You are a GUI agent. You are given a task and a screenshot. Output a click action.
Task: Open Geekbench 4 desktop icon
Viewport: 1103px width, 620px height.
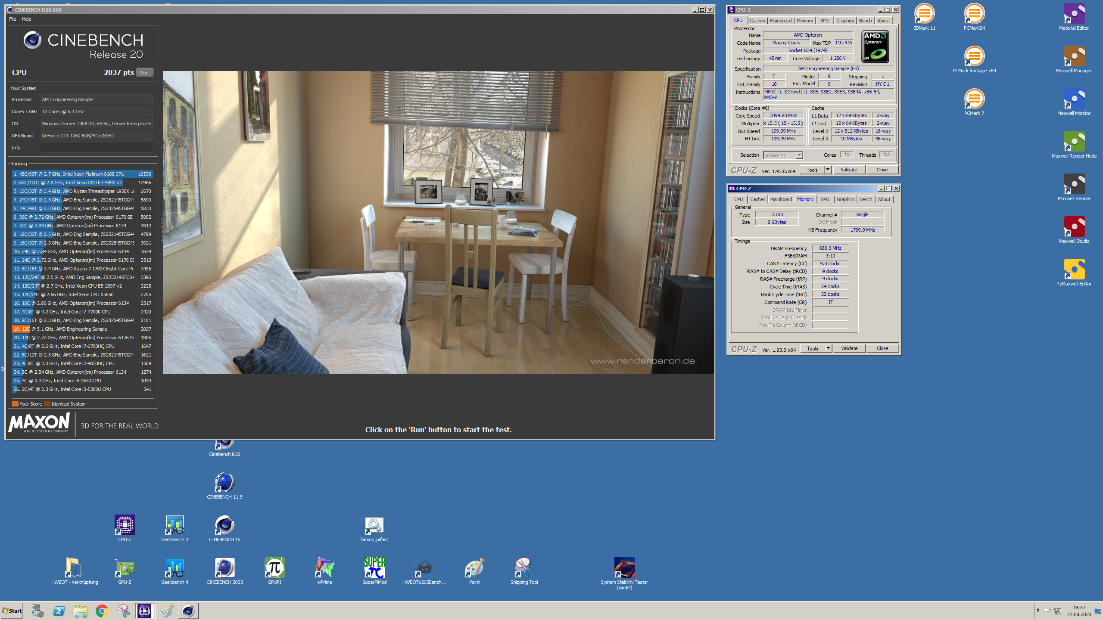point(174,571)
